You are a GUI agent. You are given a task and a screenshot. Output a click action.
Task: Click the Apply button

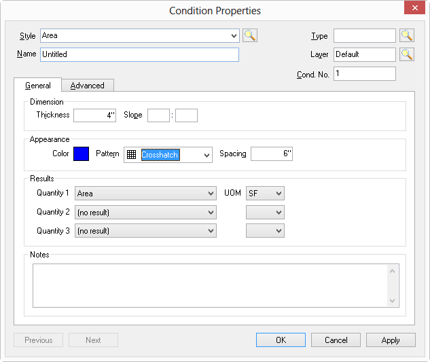(x=391, y=340)
